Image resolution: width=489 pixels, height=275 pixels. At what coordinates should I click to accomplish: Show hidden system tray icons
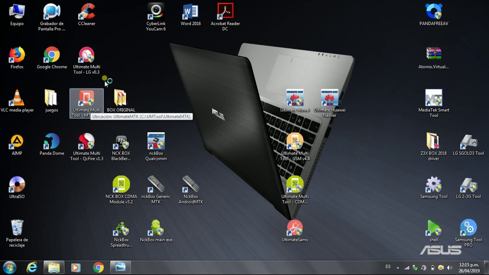tap(398, 268)
